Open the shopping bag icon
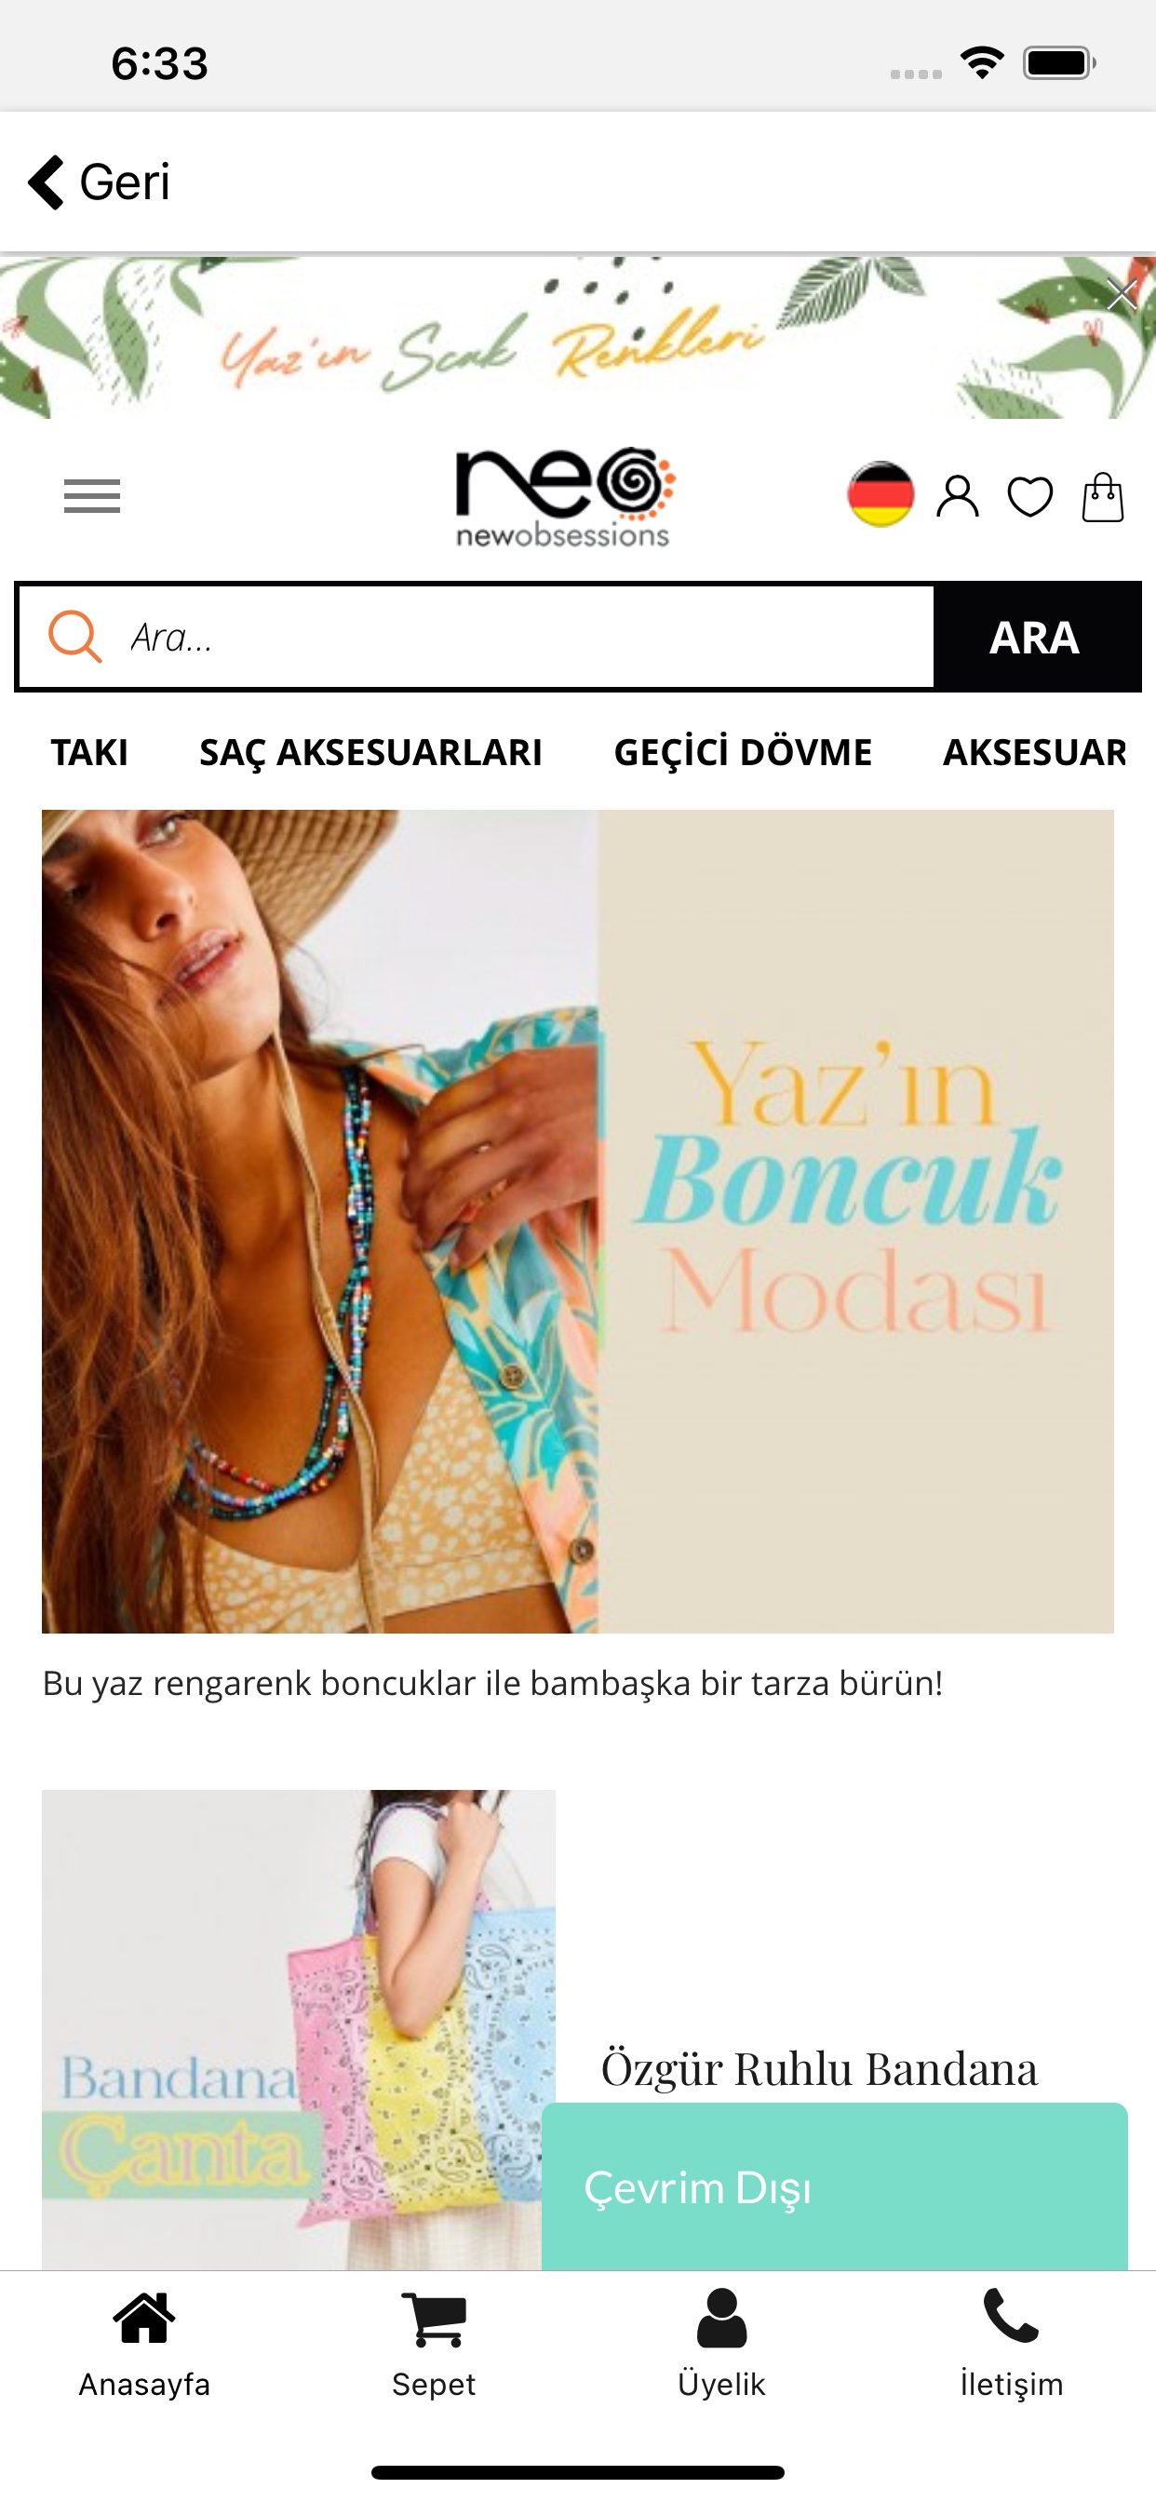1156x2502 pixels. coord(1103,496)
